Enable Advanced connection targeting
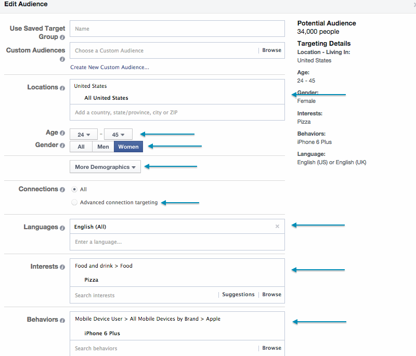The width and height of the screenshot is (416, 356). point(74,202)
